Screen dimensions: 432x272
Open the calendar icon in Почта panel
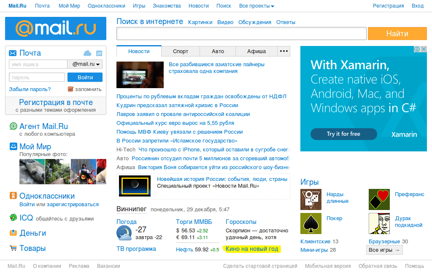pos(99,53)
